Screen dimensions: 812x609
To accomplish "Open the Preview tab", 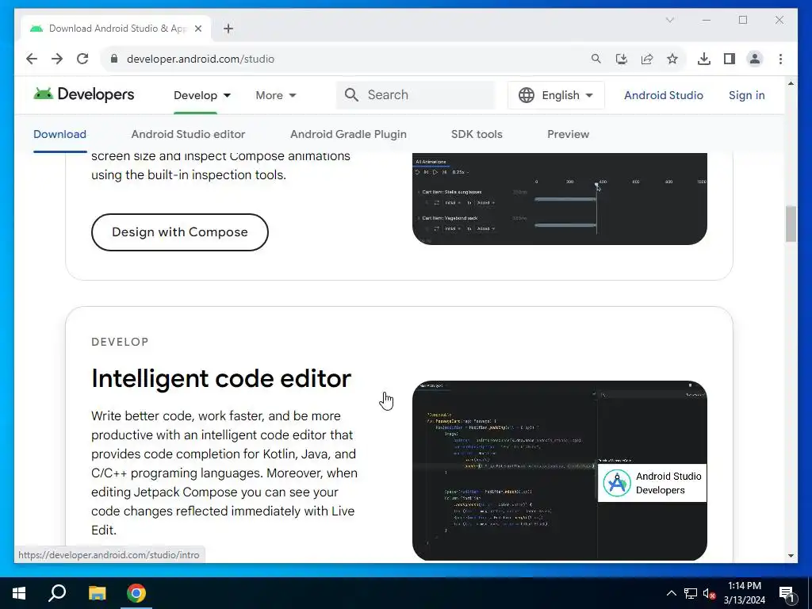I will pyautogui.click(x=568, y=134).
